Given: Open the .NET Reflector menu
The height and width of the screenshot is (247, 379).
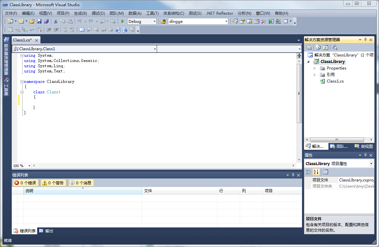Looking at the screenshot, I should coord(220,13).
